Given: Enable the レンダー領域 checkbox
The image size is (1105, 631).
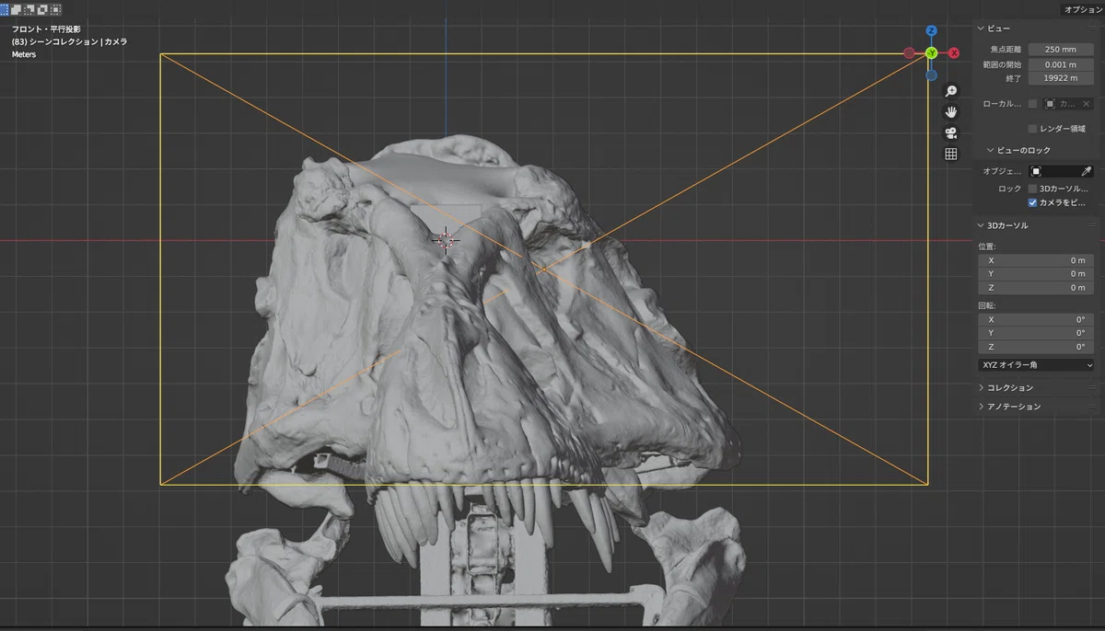Looking at the screenshot, I should [1032, 129].
